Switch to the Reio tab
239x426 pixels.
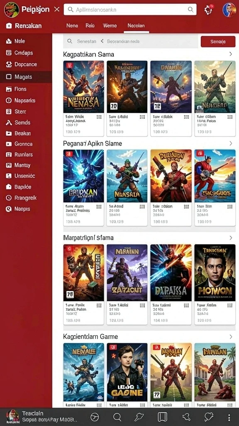click(x=90, y=25)
